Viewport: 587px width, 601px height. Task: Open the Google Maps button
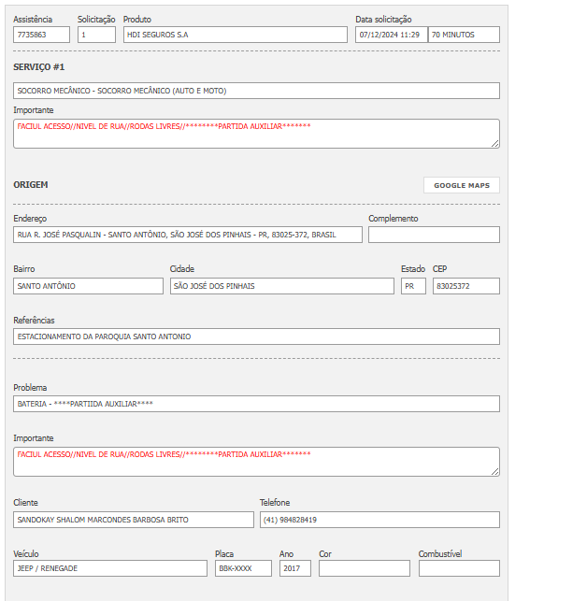coord(461,185)
